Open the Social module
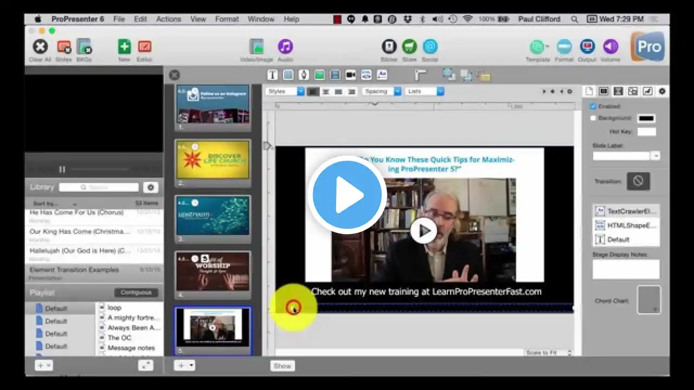694x390 pixels. [x=430, y=47]
